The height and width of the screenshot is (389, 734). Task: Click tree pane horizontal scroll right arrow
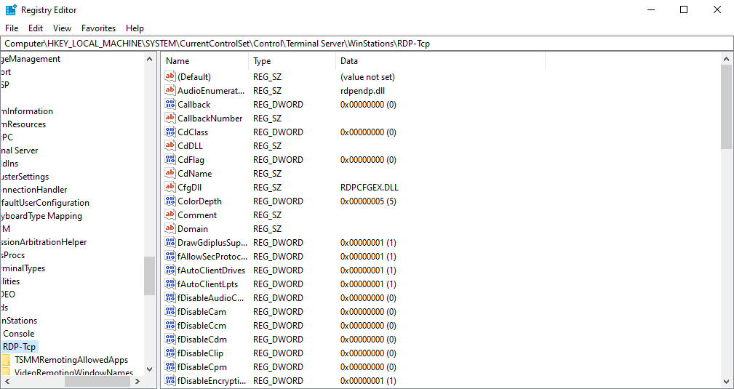[x=137, y=382]
